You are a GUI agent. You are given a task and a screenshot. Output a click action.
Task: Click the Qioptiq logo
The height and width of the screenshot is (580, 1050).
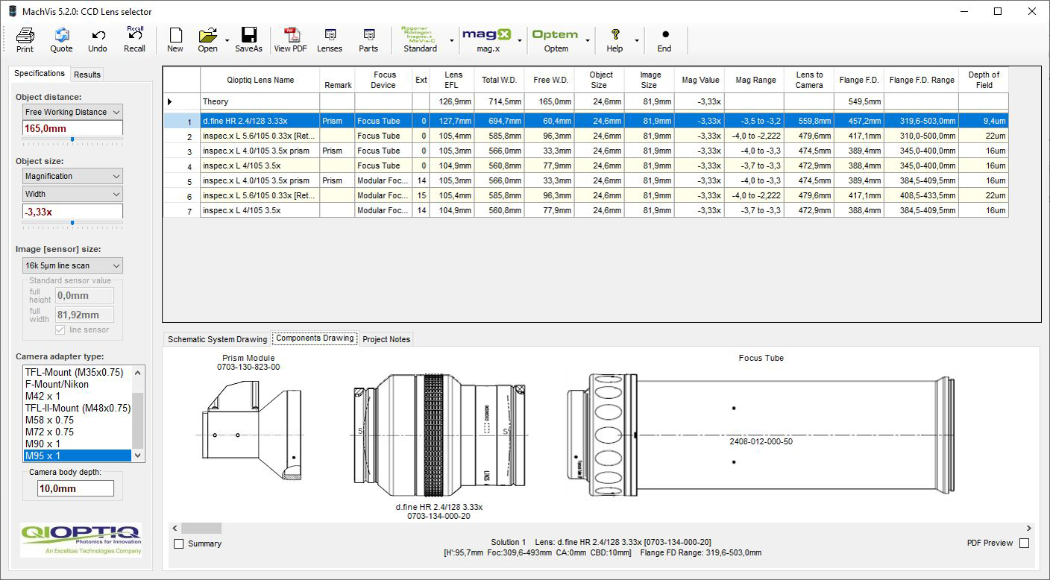81,540
